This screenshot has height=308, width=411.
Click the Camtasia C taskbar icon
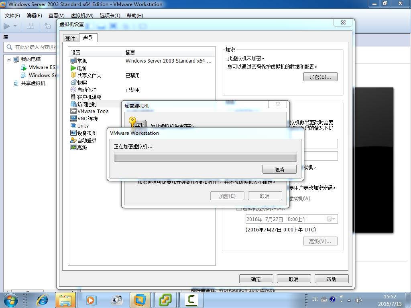[x=191, y=300]
